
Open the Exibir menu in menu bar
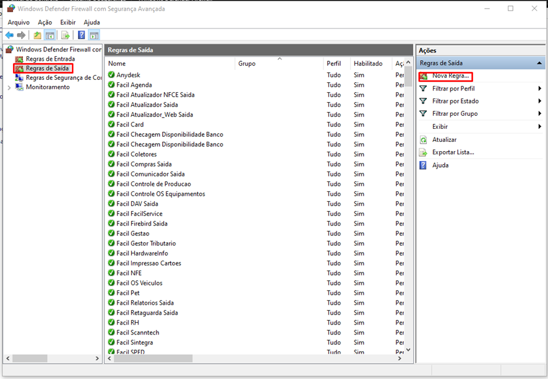coord(68,22)
